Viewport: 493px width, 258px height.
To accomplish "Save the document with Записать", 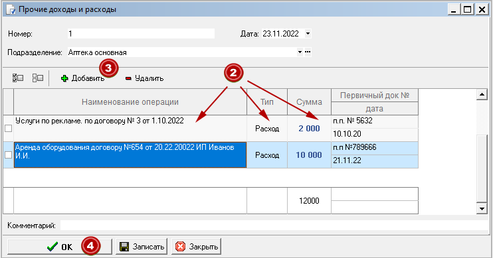I will pyautogui.click(x=142, y=247).
